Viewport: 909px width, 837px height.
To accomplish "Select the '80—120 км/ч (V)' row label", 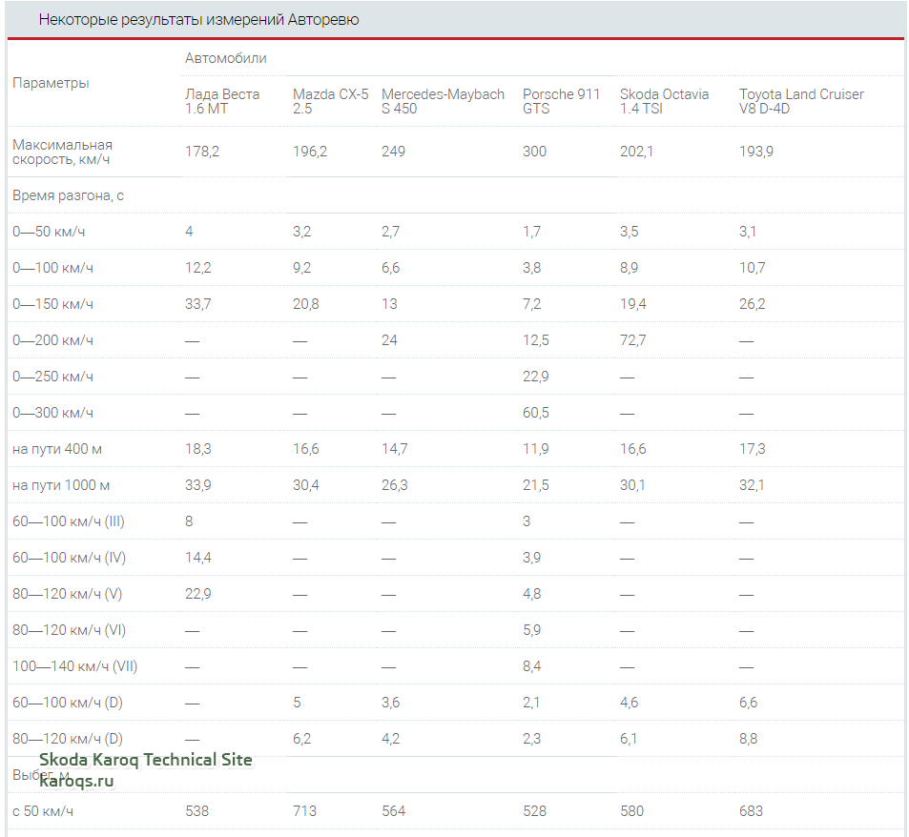I will (68, 594).
